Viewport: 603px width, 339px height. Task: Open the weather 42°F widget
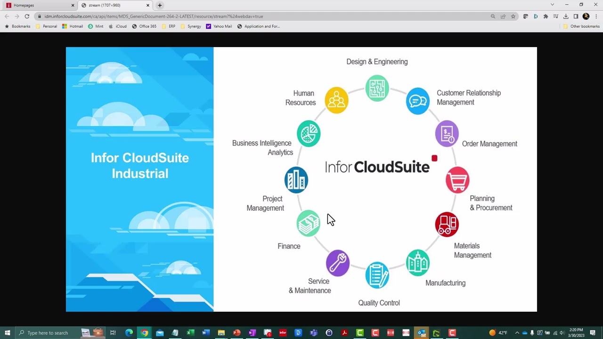point(498,333)
